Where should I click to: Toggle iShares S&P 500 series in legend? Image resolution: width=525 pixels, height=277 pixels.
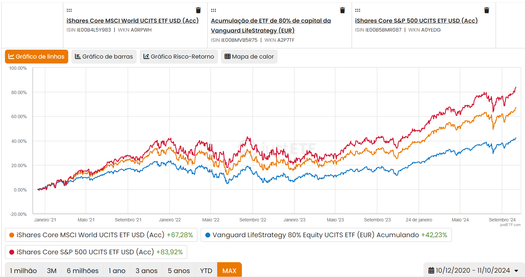coord(96,252)
